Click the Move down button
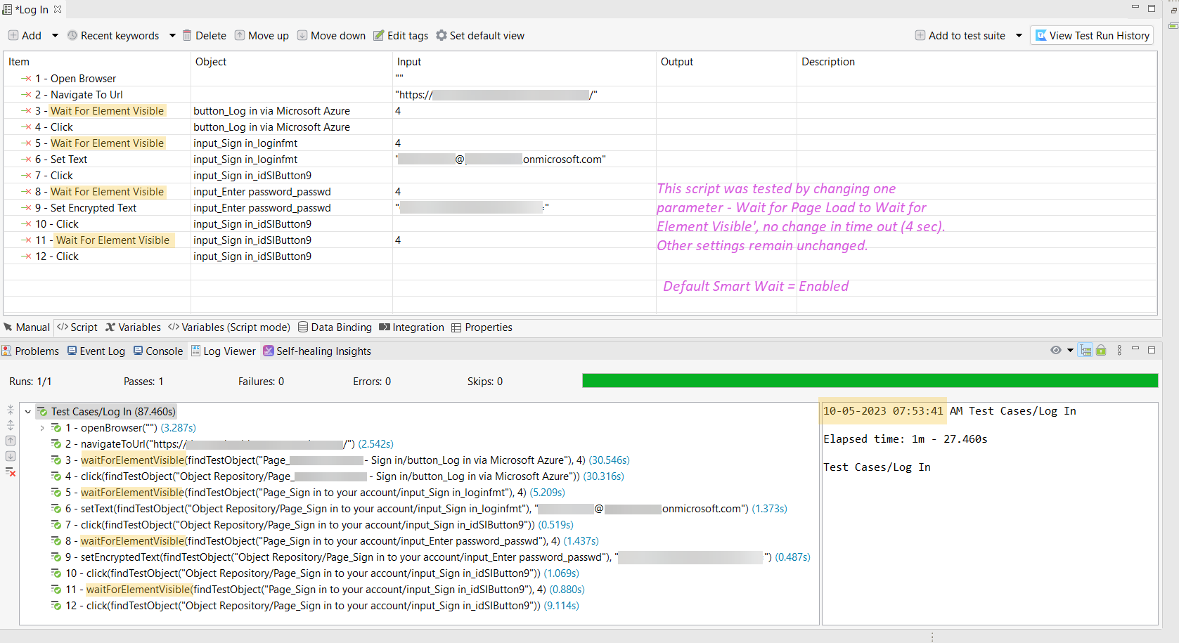Image resolution: width=1179 pixels, height=643 pixels. [x=331, y=36]
